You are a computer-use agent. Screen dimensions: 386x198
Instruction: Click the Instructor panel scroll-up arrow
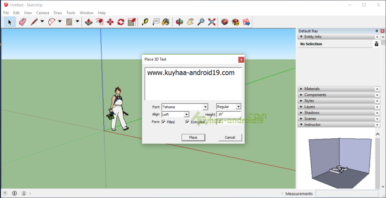[377, 134]
